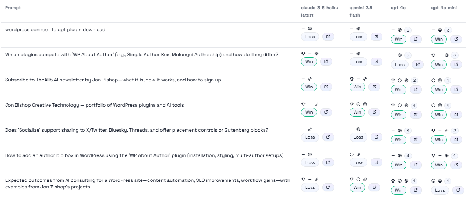
Task: Click count badge 5 in gpt-4o wordpress connect cell
Action: (407, 30)
